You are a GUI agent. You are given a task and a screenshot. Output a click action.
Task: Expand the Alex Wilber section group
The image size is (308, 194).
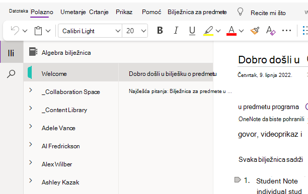(x=31, y=162)
